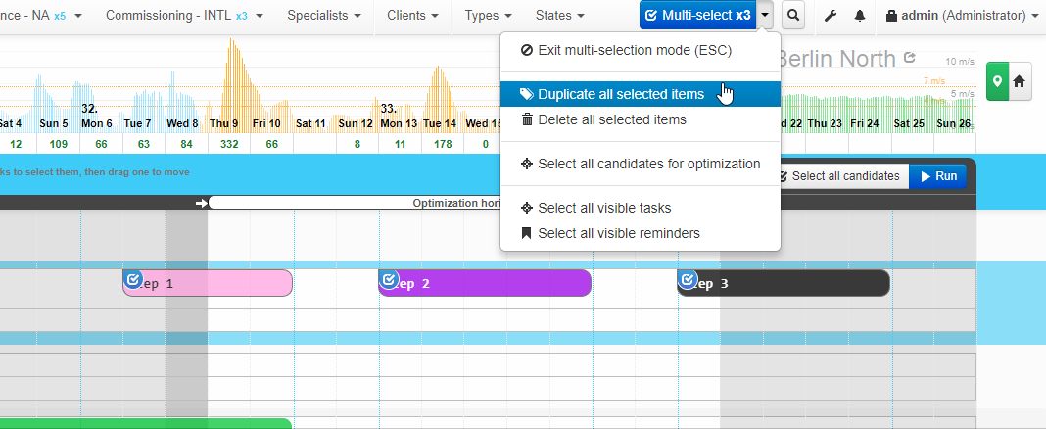Viewport: 1046px width, 429px height.
Task: Toggle the Multi-select x3 mode button
Action: pyautogui.click(x=697, y=16)
